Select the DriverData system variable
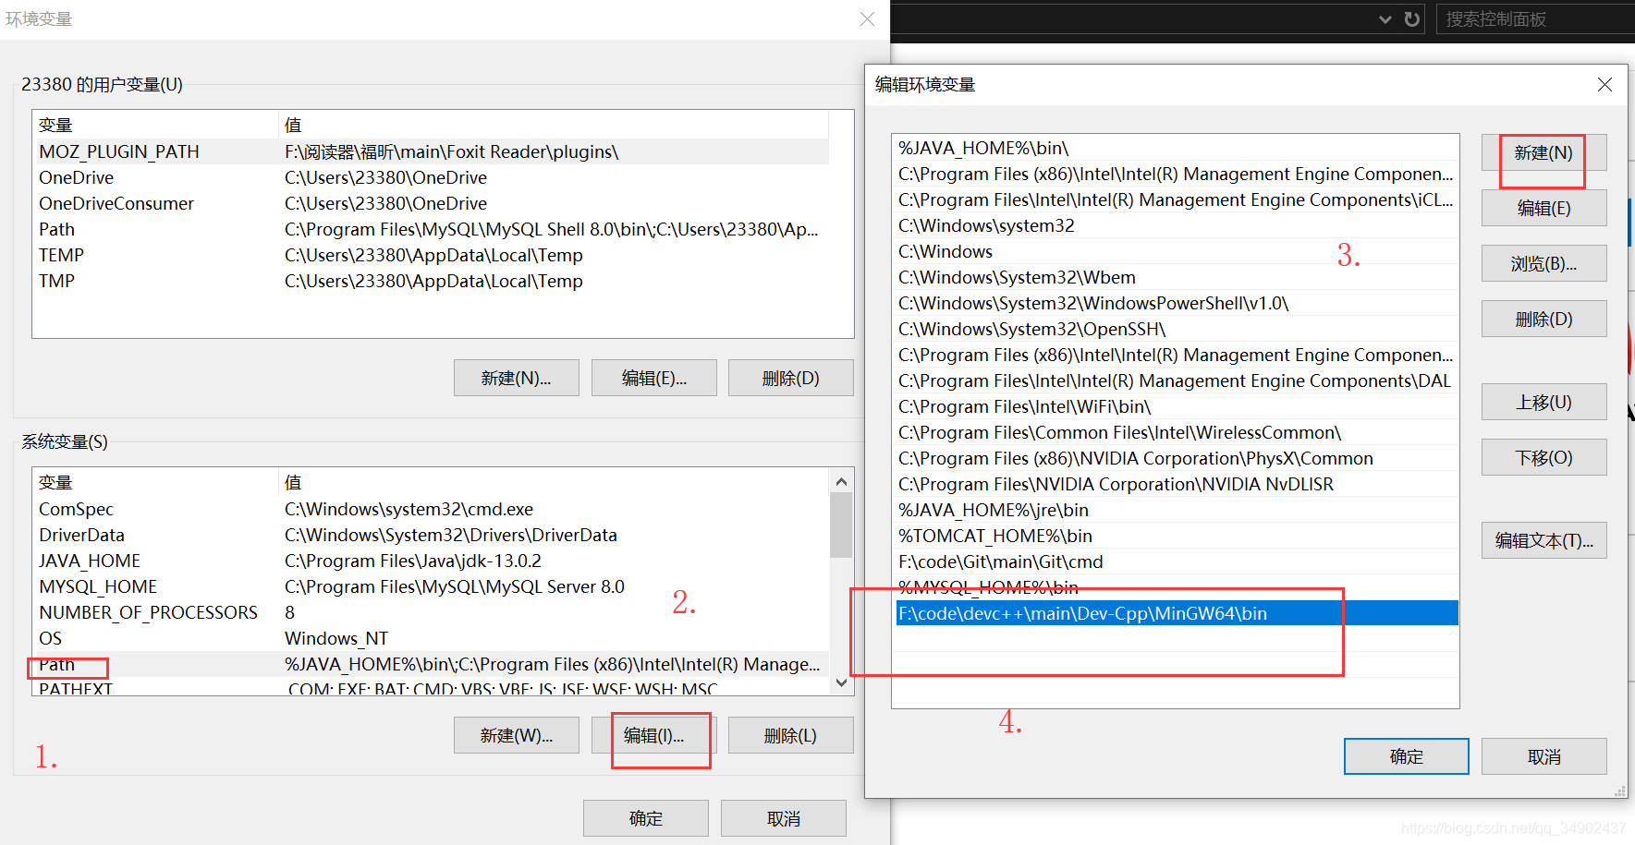The width and height of the screenshot is (1635, 845). (x=432, y=535)
